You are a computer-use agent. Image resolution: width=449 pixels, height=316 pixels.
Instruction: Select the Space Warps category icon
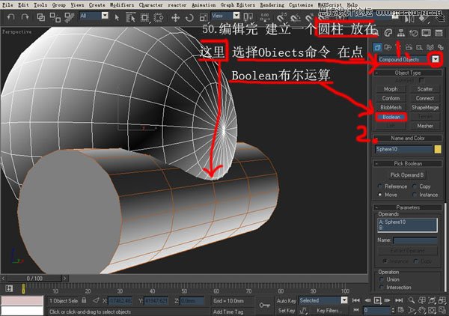[x=430, y=47]
